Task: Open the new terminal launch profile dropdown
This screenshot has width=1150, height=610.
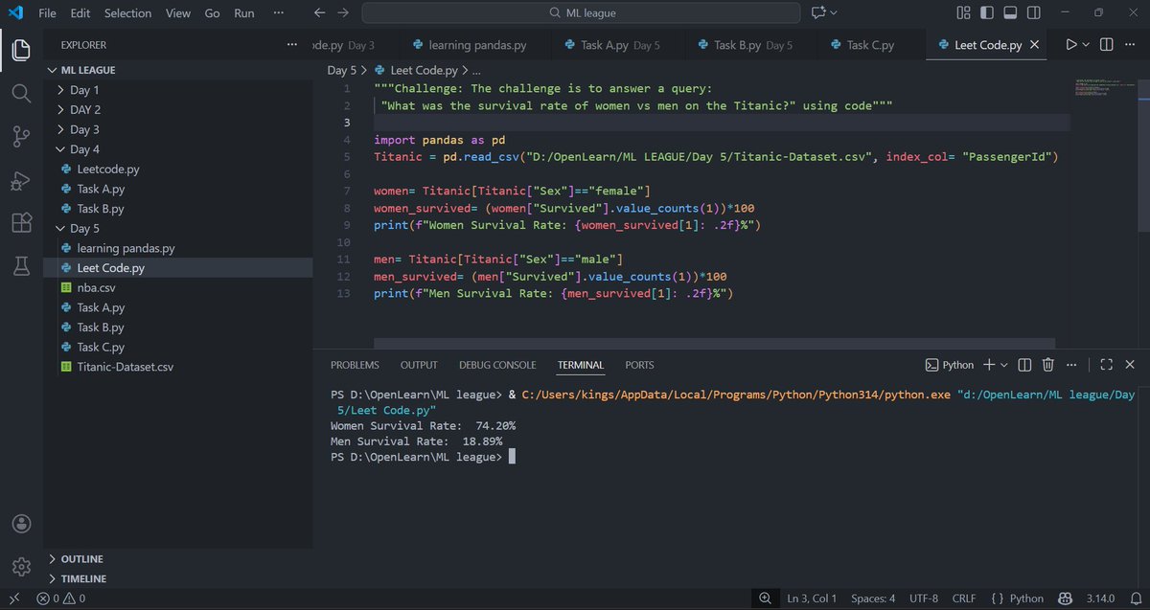Action: click(1004, 365)
